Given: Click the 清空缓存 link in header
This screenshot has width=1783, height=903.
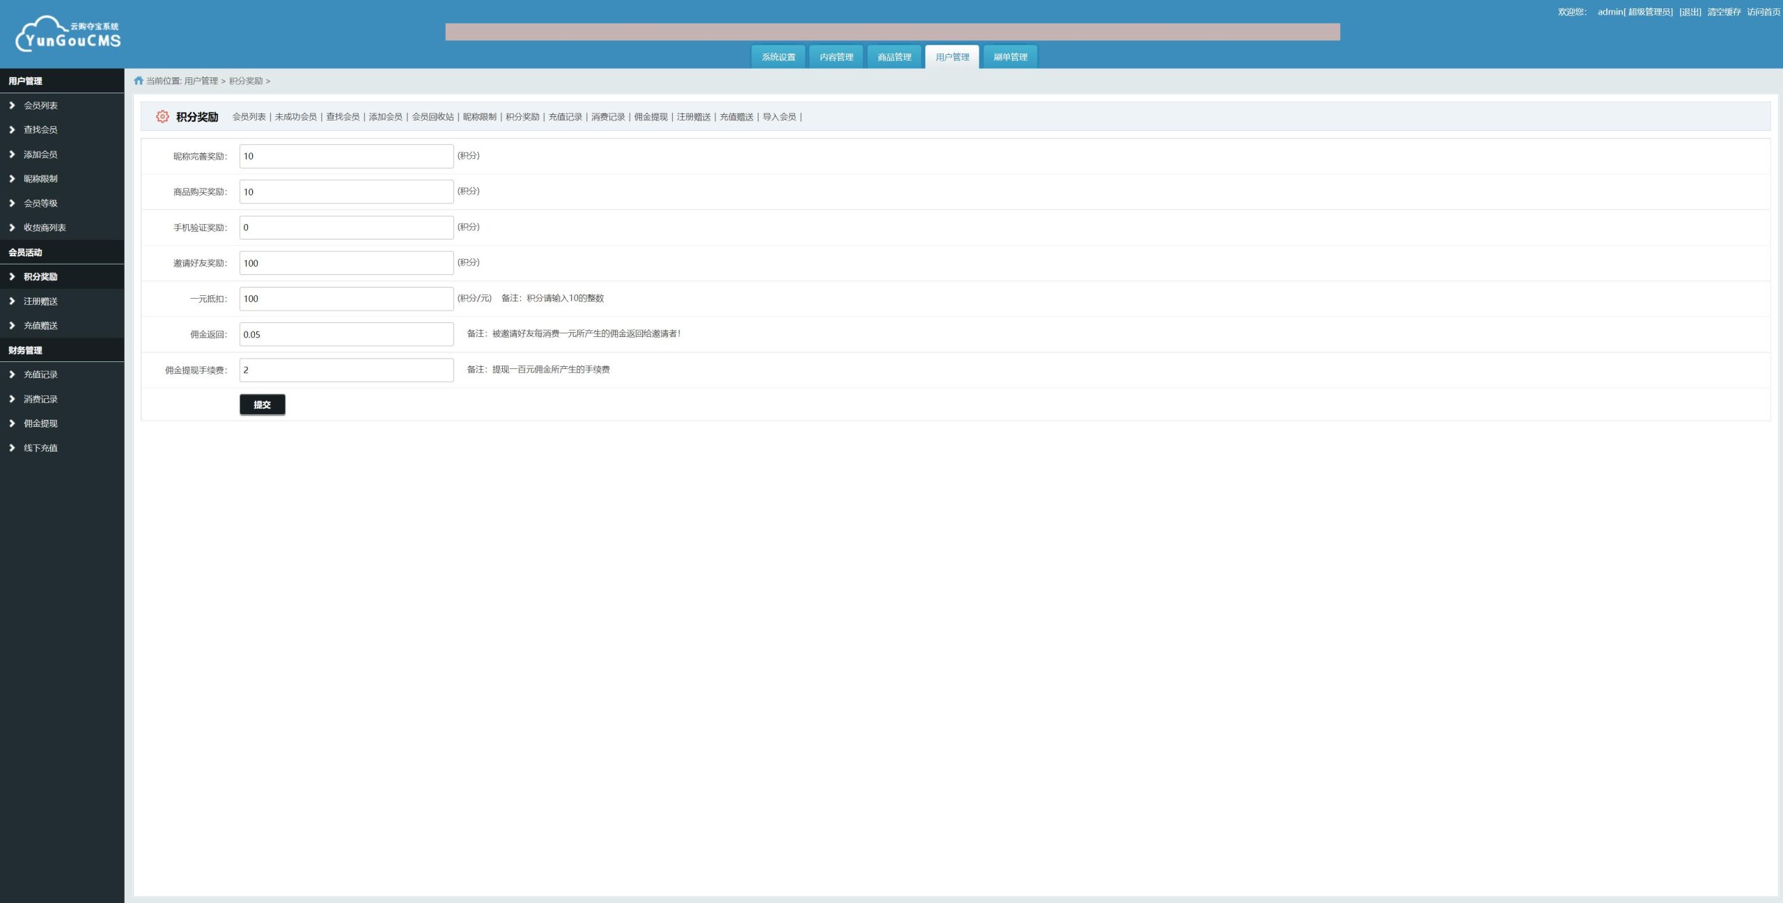Looking at the screenshot, I should [1723, 12].
